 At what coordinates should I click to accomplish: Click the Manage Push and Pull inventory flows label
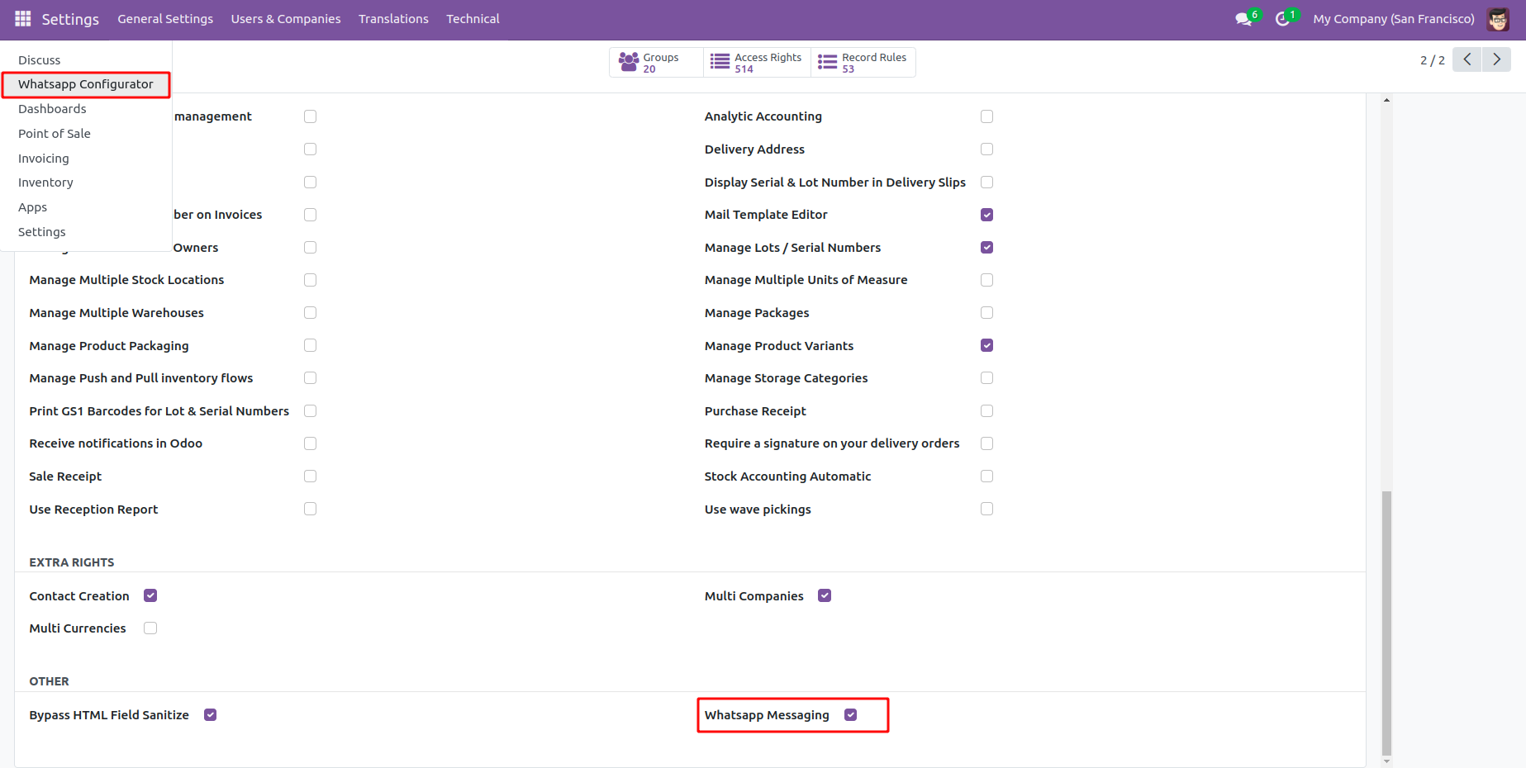tap(141, 378)
